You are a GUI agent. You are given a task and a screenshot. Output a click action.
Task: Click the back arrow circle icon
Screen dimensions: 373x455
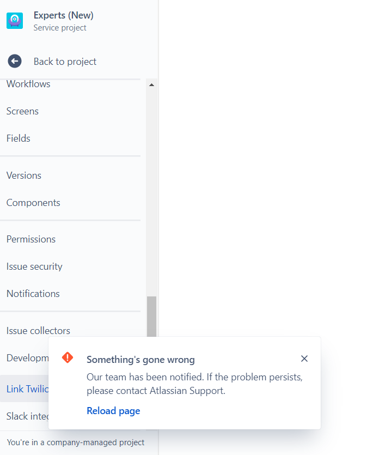click(x=15, y=61)
